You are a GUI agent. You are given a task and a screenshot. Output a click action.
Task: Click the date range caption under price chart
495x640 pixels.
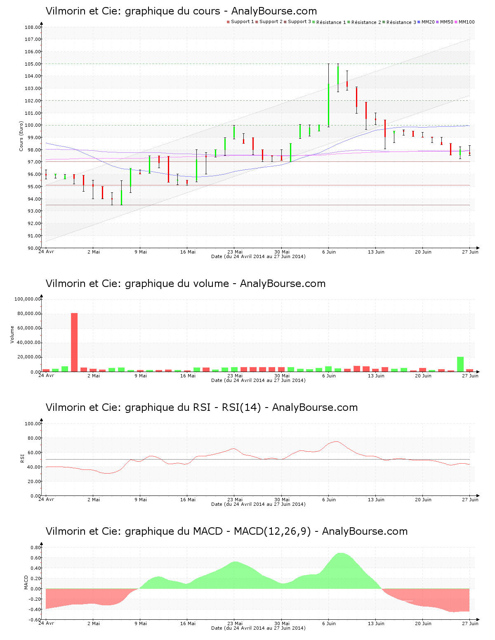[258, 256]
